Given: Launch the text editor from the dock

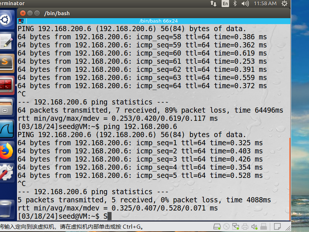Looking at the screenshot, I should pyautogui.click(x=7, y=42).
